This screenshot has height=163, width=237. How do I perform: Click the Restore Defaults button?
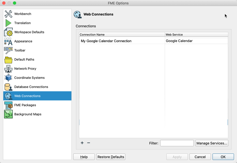pyautogui.click(x=111, y=157)
